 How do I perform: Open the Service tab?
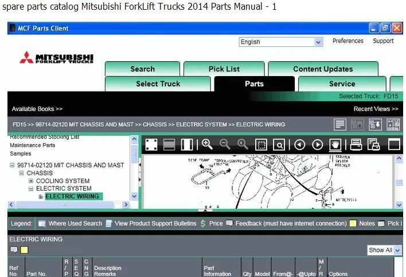tap(342, 84)
